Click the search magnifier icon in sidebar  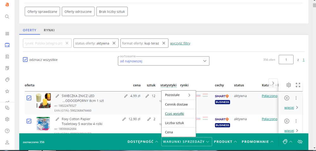coord(7,16)
